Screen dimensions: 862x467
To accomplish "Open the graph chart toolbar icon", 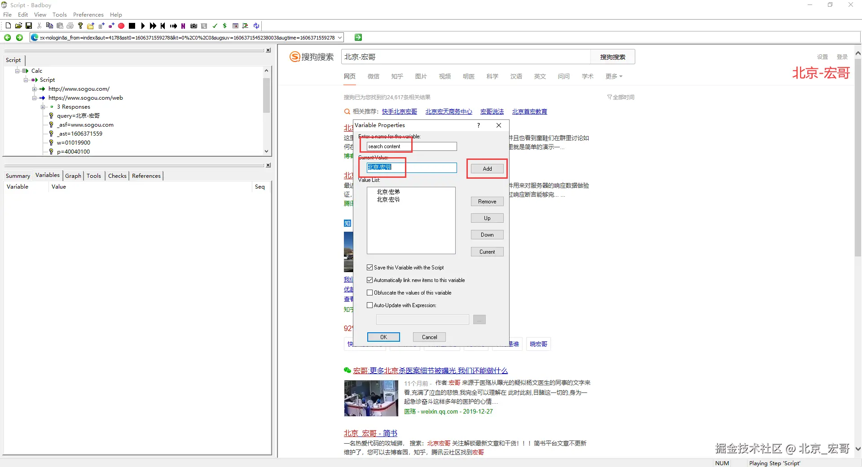I will tap(245, 26).
